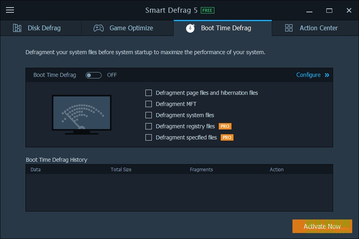Click the Data column header in history
This screenshot has height=239, width=359.
coord(36,169)
